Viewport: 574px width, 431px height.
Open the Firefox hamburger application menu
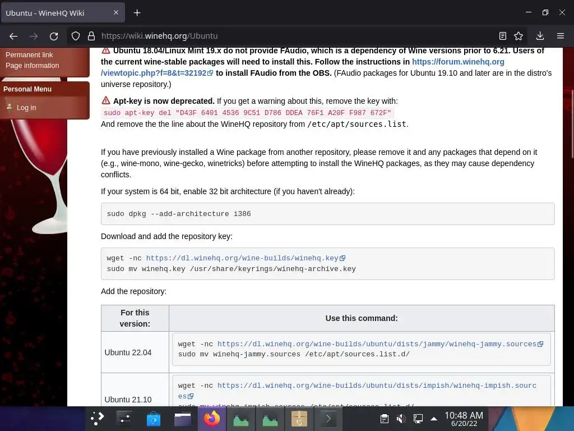561,36
